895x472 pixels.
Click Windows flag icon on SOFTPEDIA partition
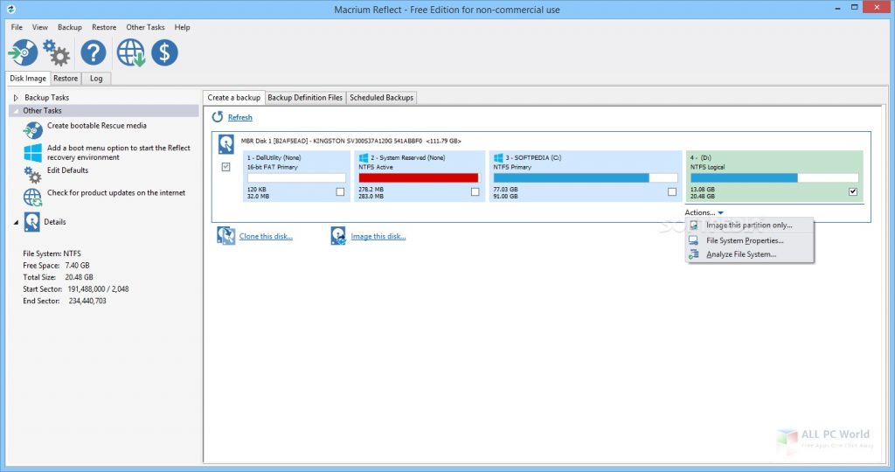point(498,157)
